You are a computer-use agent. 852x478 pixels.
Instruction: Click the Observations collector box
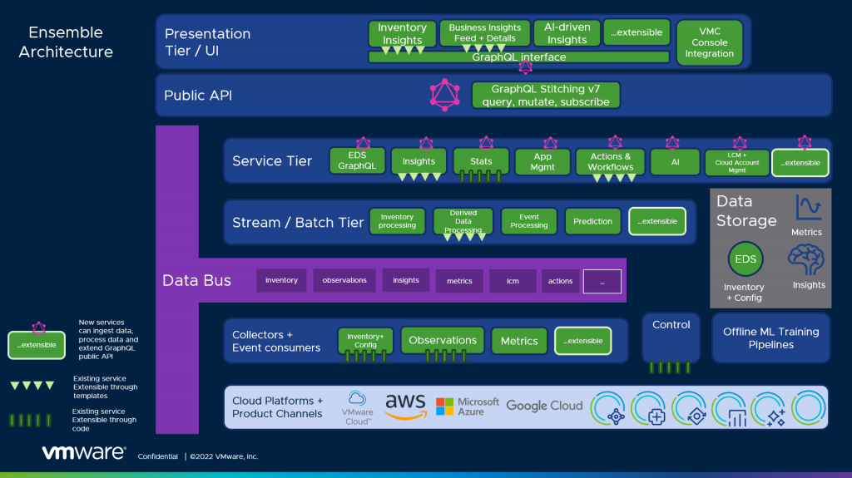click(x=443, y=340)
